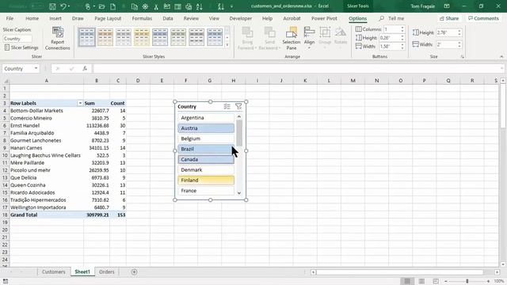Open the Selection Pane
The height and width of the screenshot is (285, 507).
click(292, 39)
